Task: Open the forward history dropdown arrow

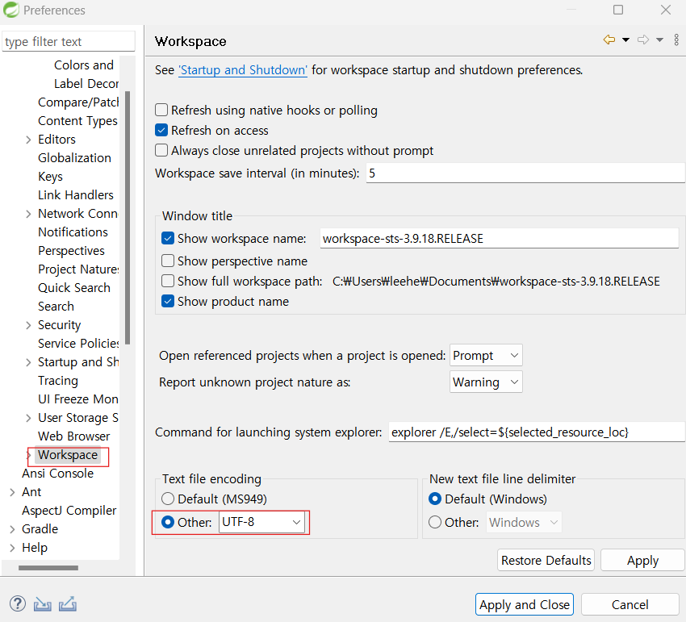Action: coord(659,40)
